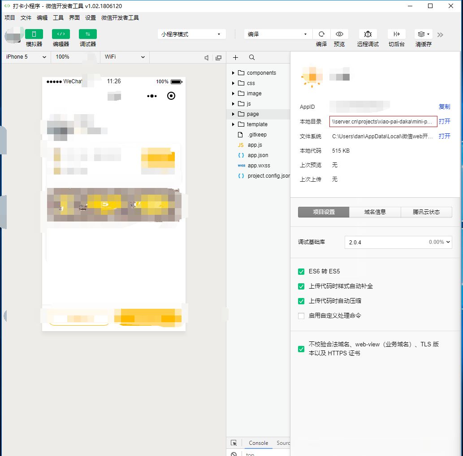The image size is (463, 456).
Task: Select the Sources tab
Action: coord(283,443)
